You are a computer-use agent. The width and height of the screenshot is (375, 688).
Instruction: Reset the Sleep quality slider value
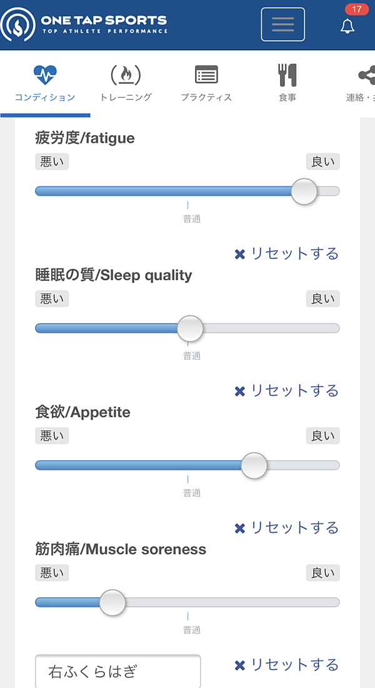click(287, 390)
